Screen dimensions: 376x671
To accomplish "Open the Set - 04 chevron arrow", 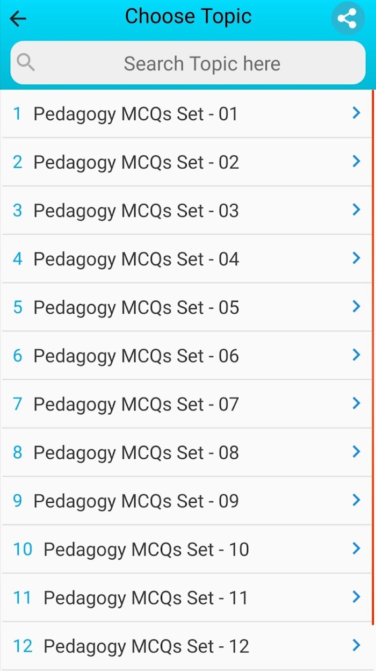I will (x=356, y=258).
